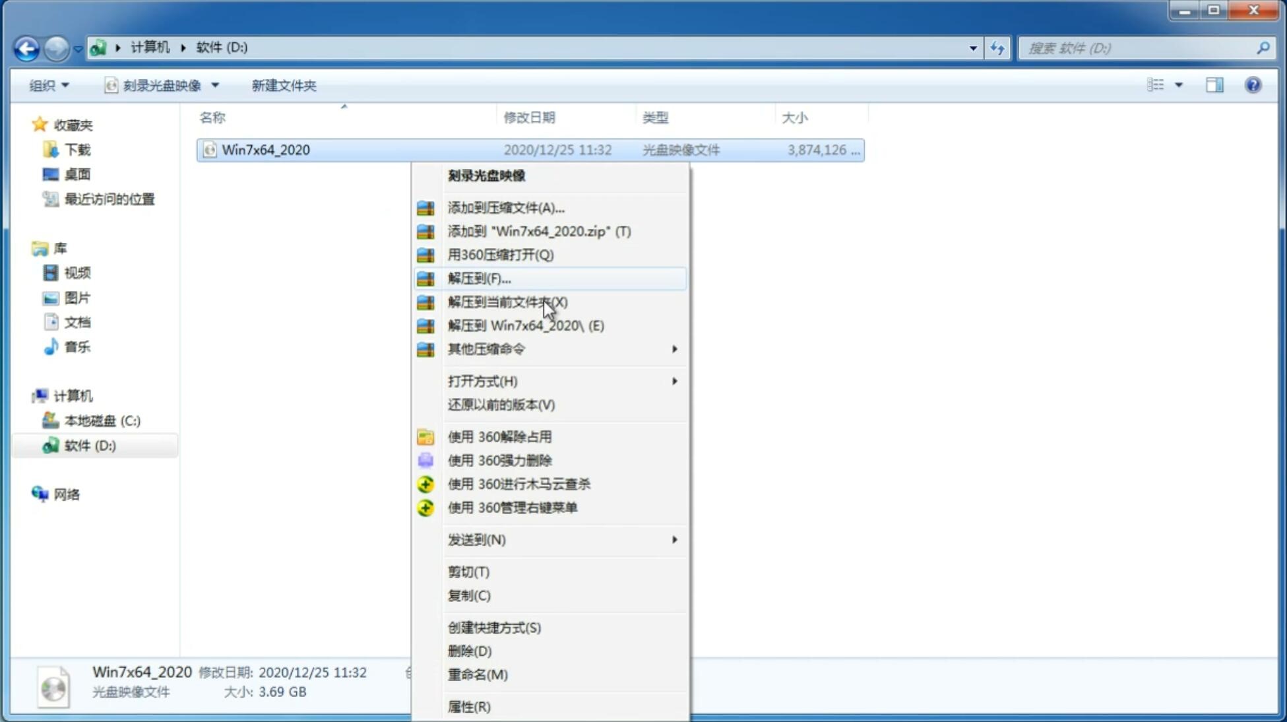The image size is (1287, 722).
Task: Click 软件 (D:) in left sidebar tree
Action: click(89, 445)
